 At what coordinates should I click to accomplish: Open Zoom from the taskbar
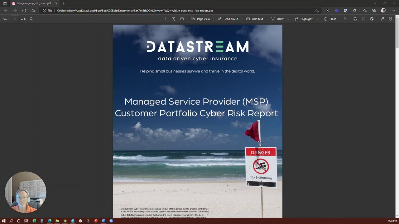click(x=111, y=221)
